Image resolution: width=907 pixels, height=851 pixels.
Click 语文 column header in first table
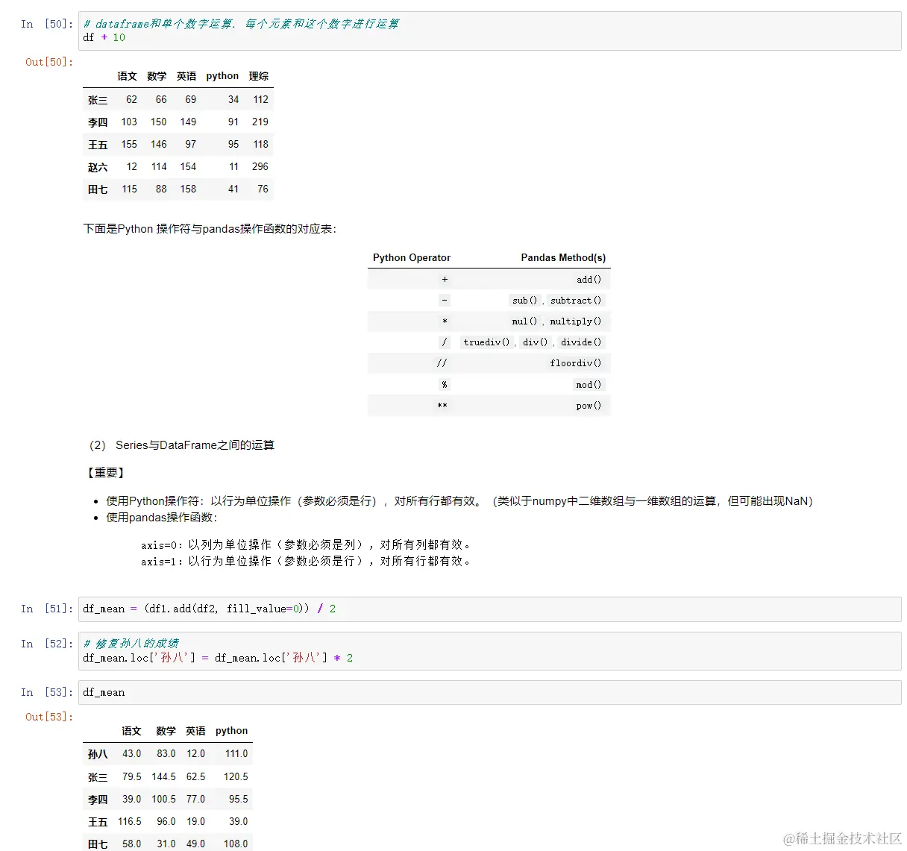pos(128,76)
